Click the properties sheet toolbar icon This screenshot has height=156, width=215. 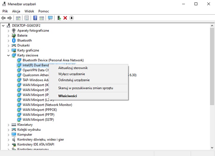click(x=27, y=18)
